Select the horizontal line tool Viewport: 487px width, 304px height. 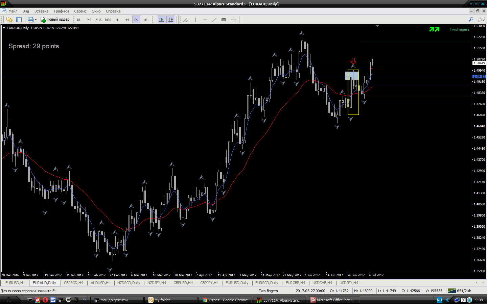coord(205,20)
